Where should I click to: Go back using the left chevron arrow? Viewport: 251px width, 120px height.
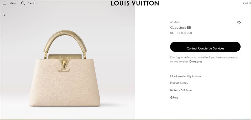click(4, 15)
